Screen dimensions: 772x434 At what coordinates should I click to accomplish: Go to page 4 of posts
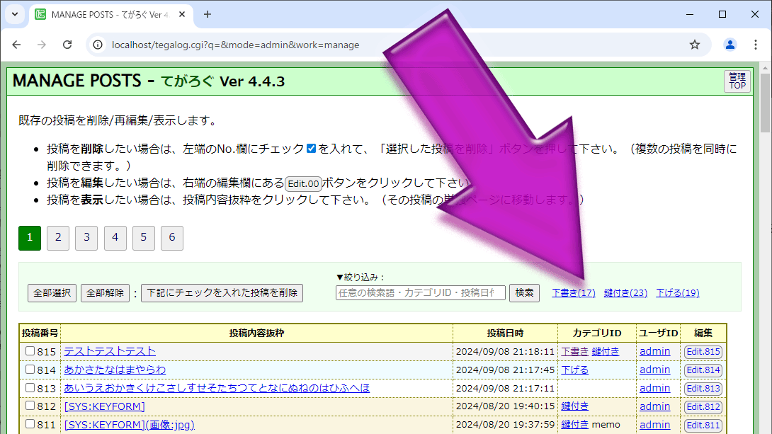(x=115, y=238)
